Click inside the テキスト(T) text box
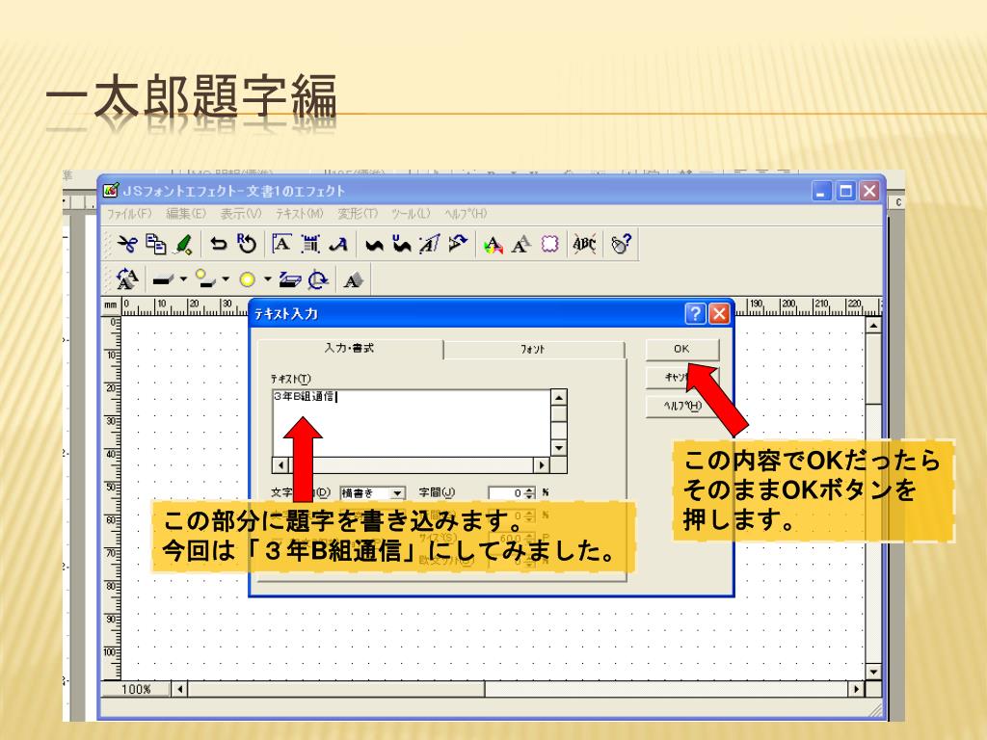The height and width of the screenshot is (740, 987). (411, 423)
